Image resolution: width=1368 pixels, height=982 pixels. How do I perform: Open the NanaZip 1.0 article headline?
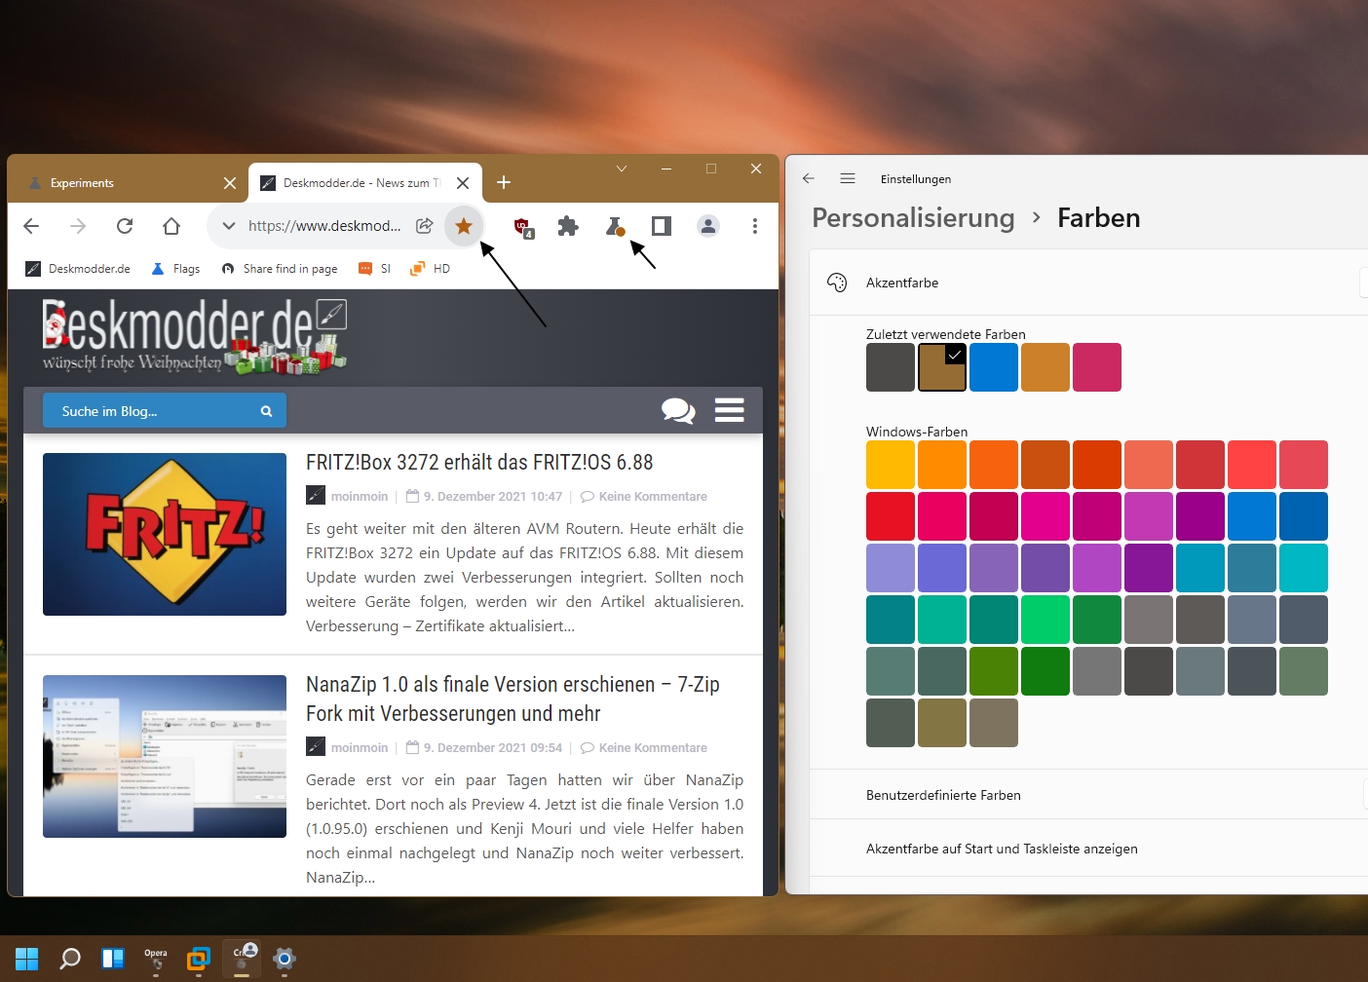tap(513, 699)
